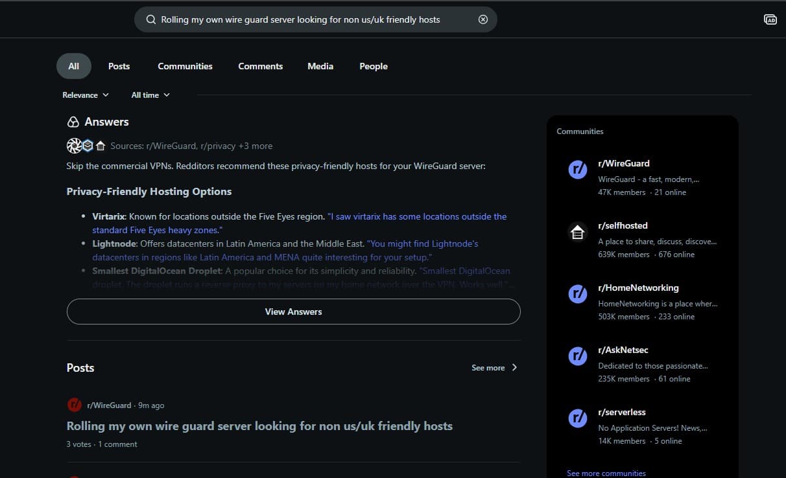
Task: Switch to the Comments tab
Action: (x=260, y=66)
